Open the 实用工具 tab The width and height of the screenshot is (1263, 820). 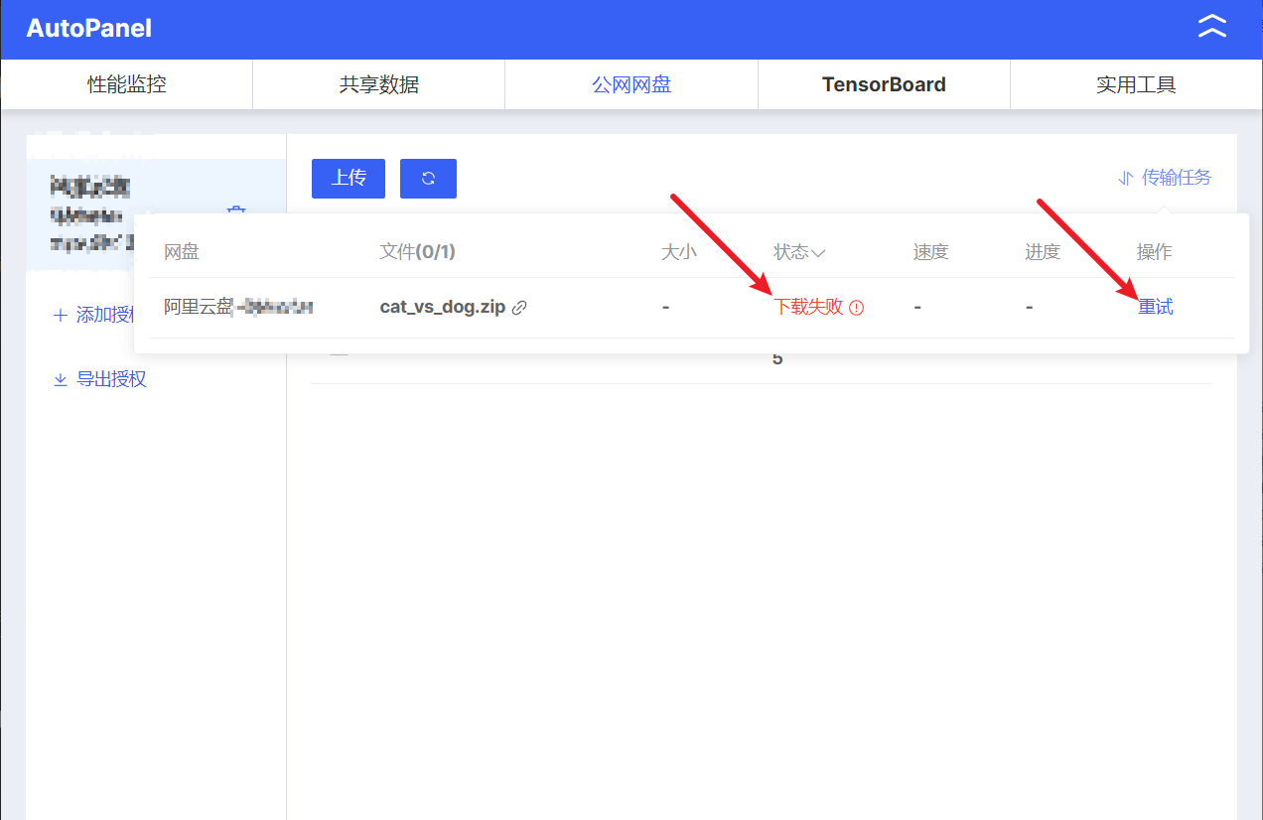pos(1136,84)
